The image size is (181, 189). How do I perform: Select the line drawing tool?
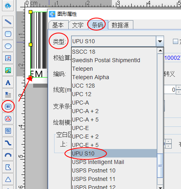pyautogui.click(x=8, y=22)
